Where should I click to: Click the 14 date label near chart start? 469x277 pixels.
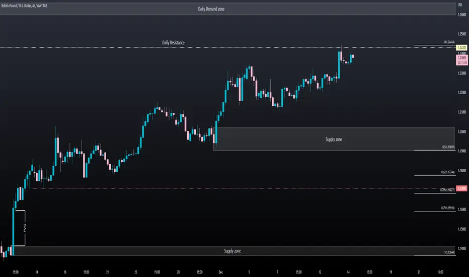coord(37,272)
